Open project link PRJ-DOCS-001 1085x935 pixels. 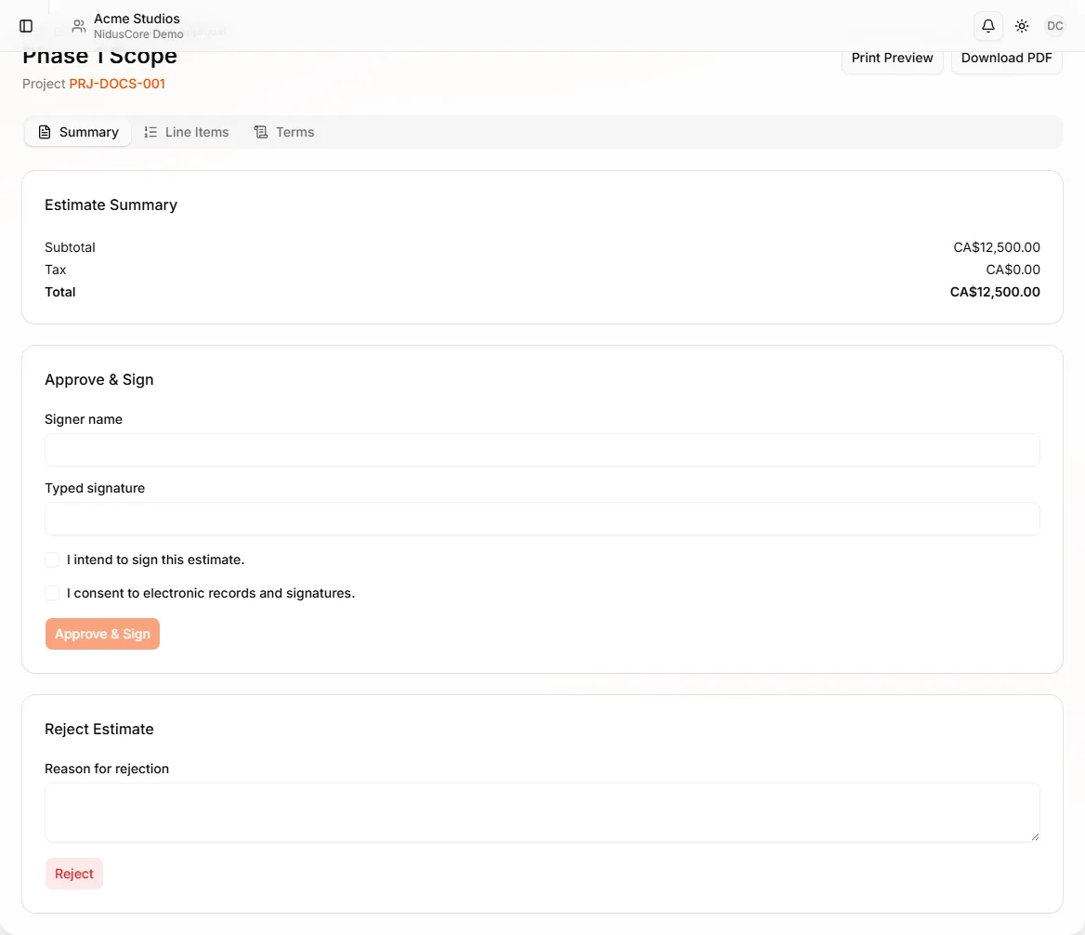point(117,84)
